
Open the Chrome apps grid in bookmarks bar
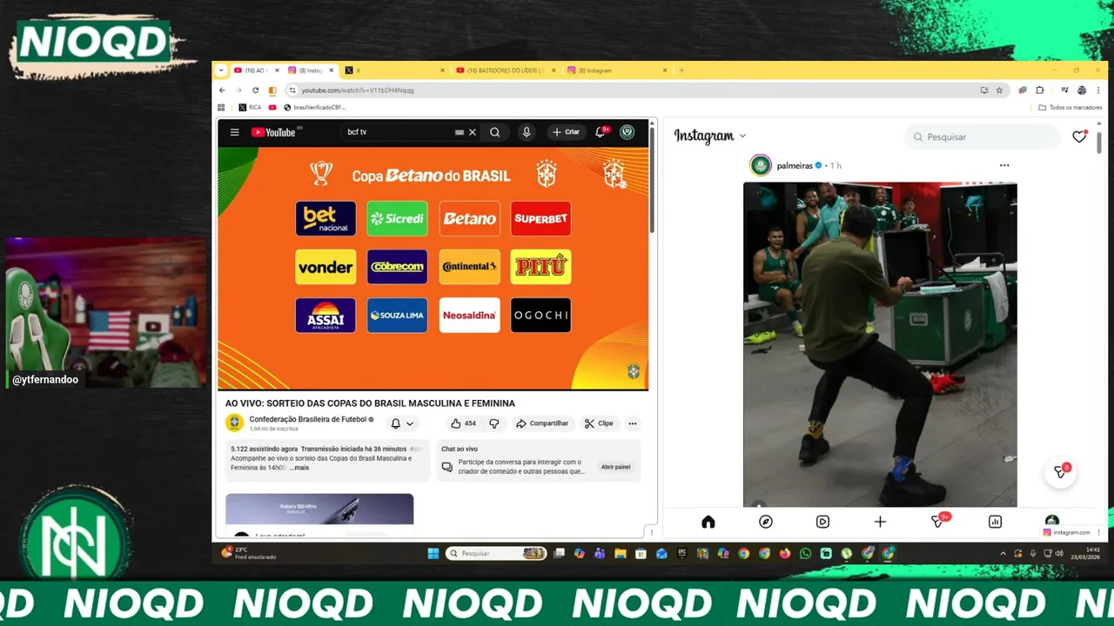221,108
